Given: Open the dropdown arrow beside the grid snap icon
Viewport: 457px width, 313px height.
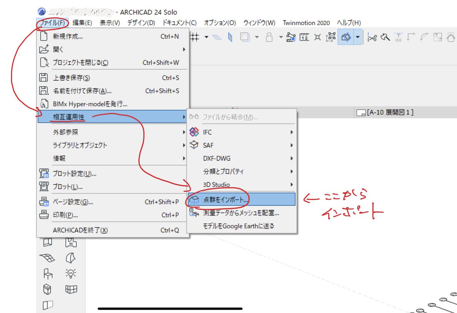Looking at the screenshot, I should (x=206, y=37).
